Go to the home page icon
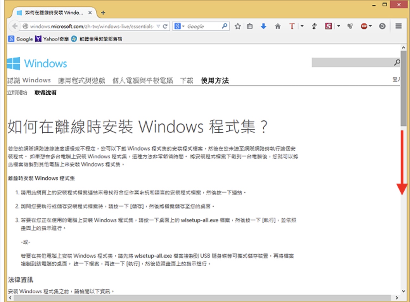Image resolution: width=410 pixels, height=302 pixels. click(278, 26)
